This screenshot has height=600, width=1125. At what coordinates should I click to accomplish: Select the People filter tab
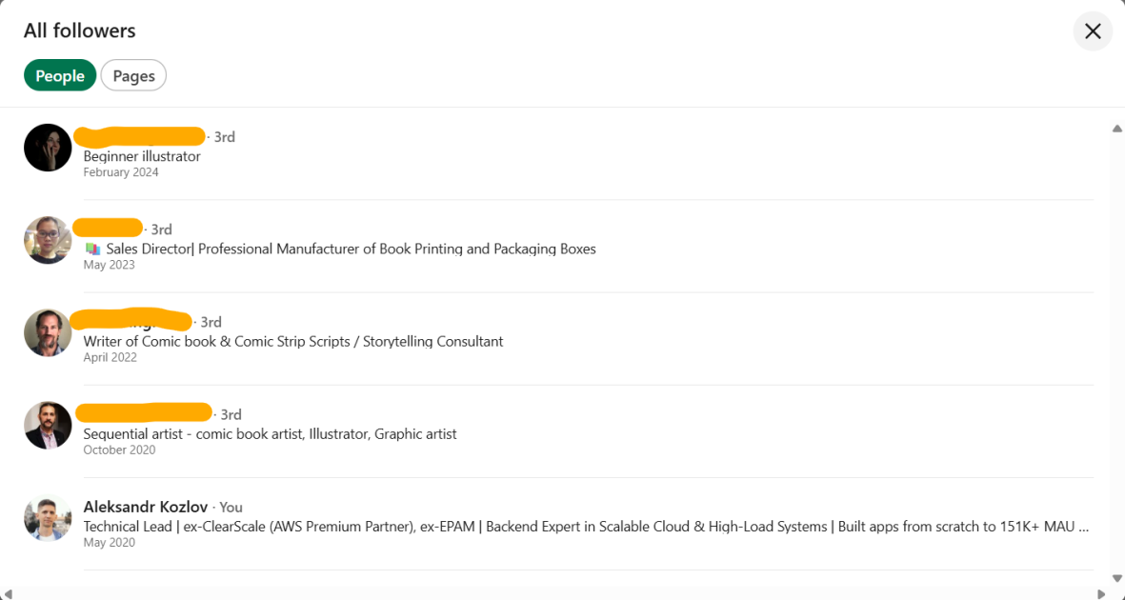coord(60,75)
